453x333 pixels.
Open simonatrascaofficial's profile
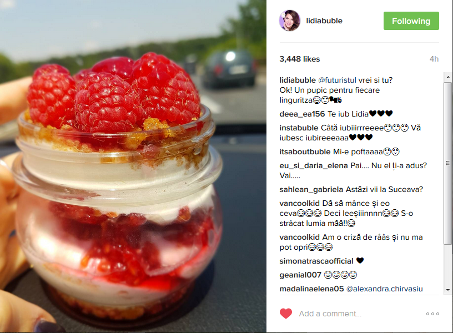coord(316,261)
